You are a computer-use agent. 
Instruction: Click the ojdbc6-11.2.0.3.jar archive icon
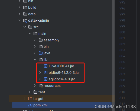[x=46, y=72]
